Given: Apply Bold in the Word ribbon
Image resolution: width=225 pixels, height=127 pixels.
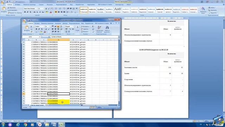Looking at the screenshot, I should pos(25,12).
